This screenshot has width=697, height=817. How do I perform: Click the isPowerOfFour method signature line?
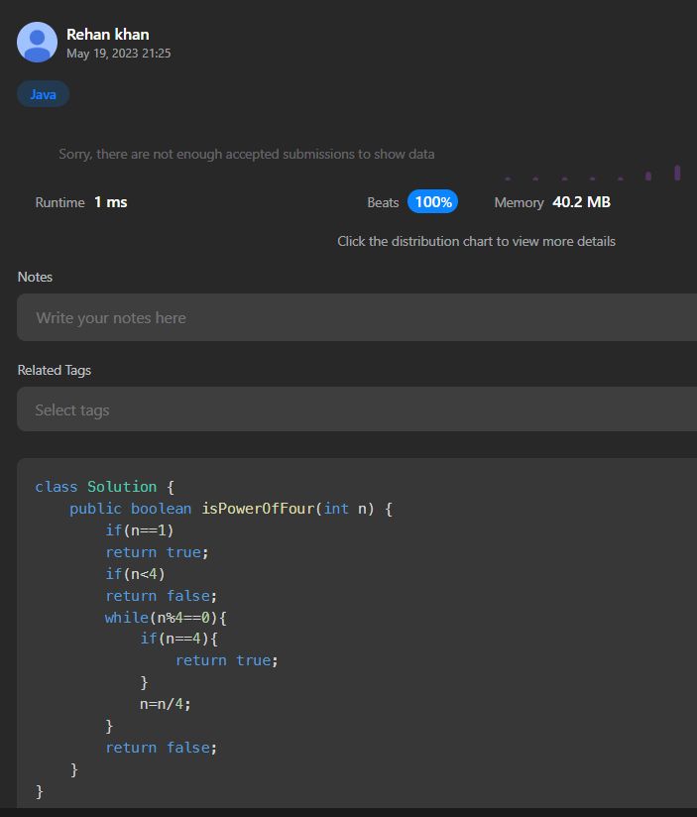coord(231,509)
